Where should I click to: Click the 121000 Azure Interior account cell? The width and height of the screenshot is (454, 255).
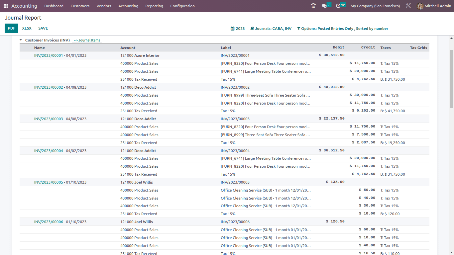pyautogui.click(x=140, y=55)
